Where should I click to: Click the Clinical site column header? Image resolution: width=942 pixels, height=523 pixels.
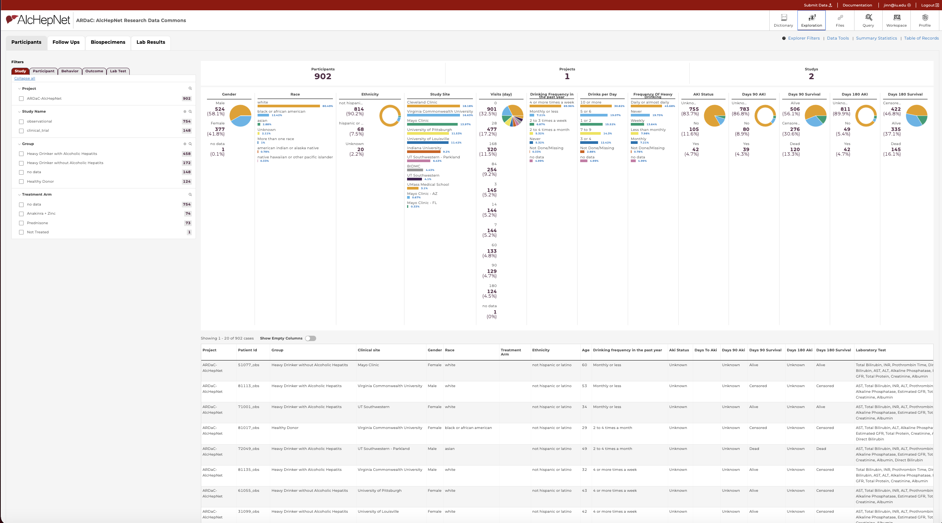point(369,350)
